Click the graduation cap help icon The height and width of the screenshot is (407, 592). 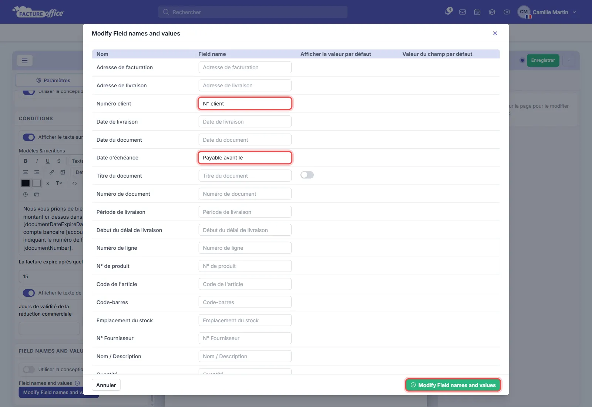492,12
